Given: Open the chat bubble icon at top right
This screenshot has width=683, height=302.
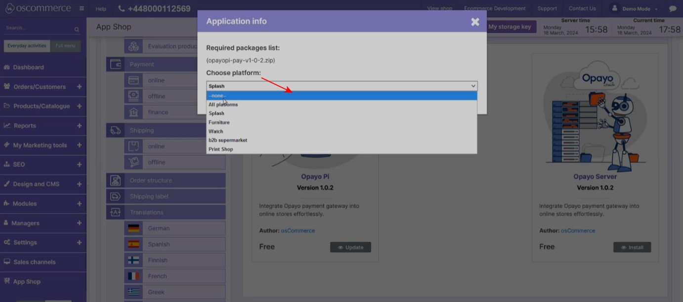Looking at the screenshot, I should (672, 8).
